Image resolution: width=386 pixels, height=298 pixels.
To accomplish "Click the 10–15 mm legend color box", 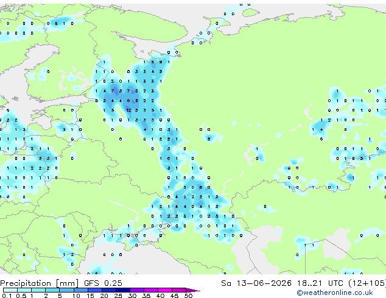I will point(81,290).
